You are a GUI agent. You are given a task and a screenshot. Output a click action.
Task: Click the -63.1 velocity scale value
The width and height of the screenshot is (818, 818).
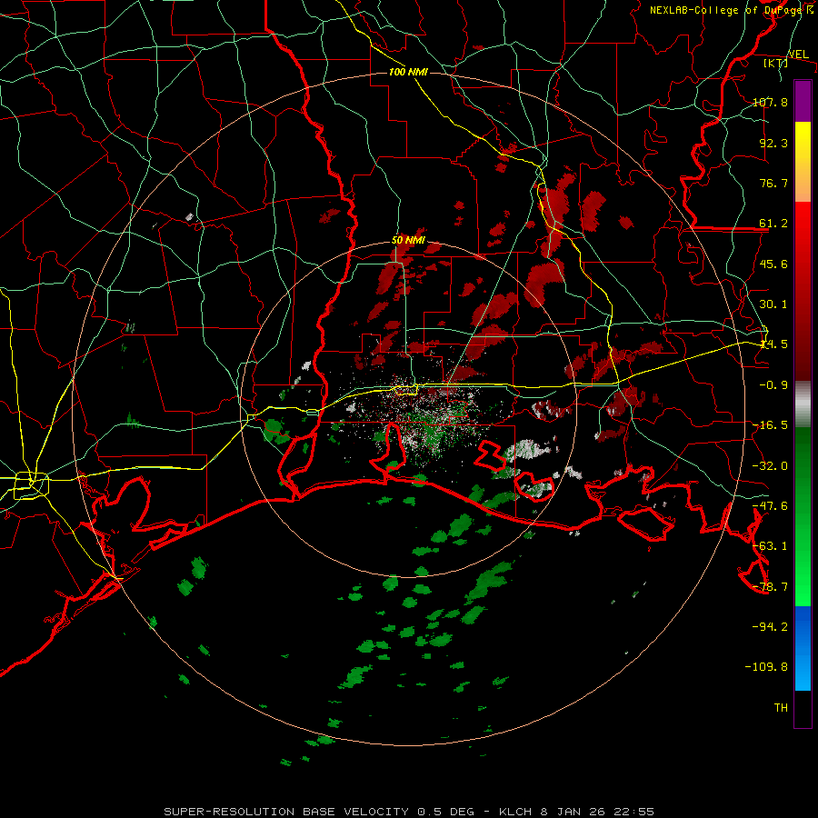point(770,545)
